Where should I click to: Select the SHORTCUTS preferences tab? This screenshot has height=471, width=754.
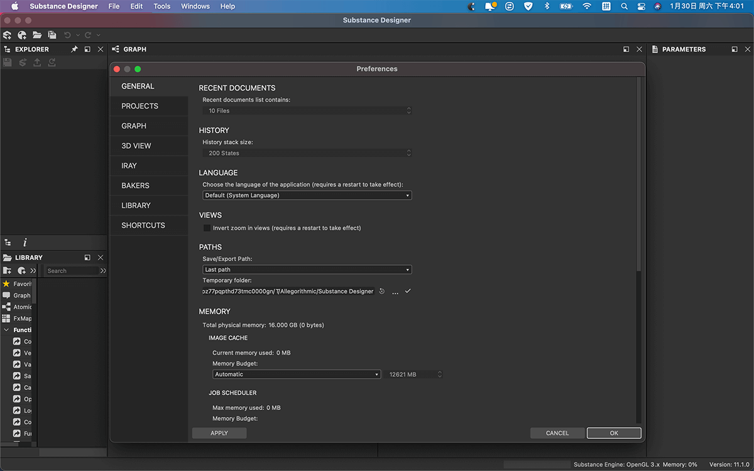click(x=149, y=225)
